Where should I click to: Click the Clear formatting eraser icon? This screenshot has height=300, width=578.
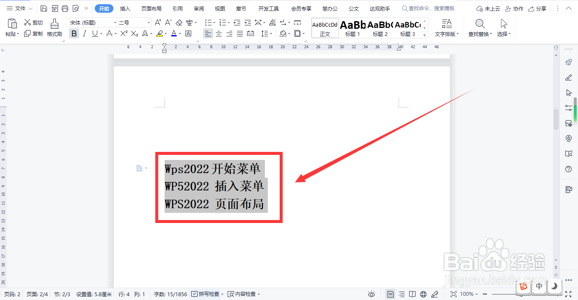179,22
